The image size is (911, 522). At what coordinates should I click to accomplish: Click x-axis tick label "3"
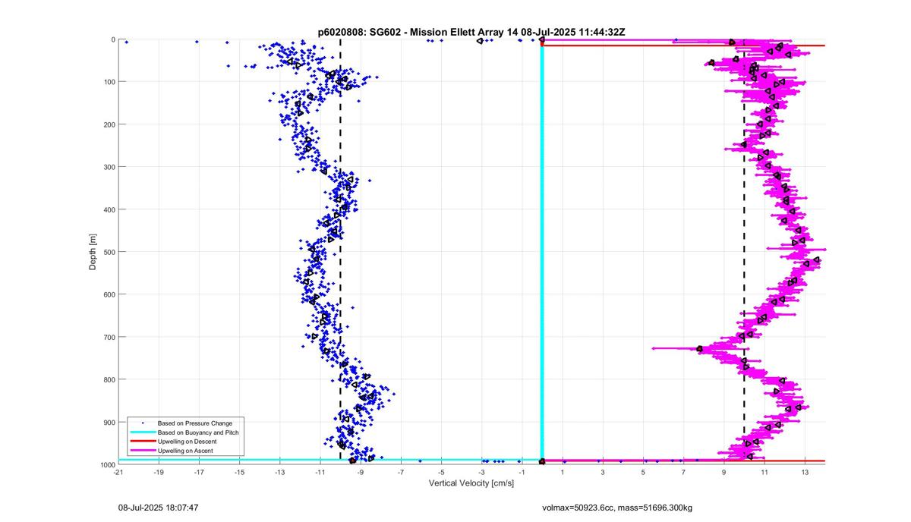[x=603, y=472]
